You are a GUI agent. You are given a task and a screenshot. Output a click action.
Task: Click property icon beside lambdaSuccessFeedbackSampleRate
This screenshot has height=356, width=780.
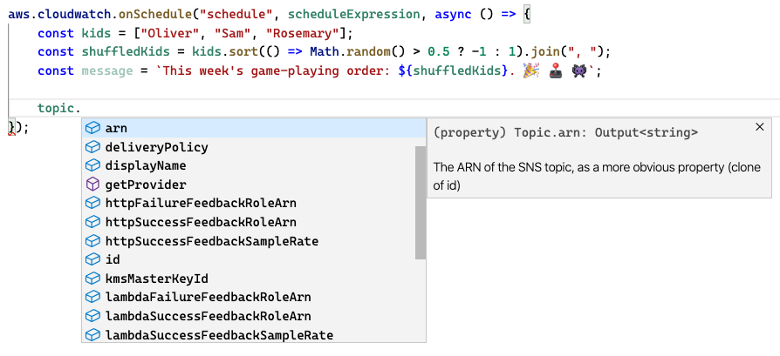pyautogui.click(x=92, y=334)
